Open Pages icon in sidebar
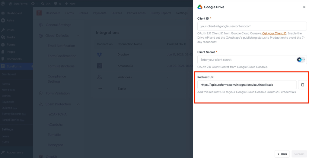 tap(3, 52)
